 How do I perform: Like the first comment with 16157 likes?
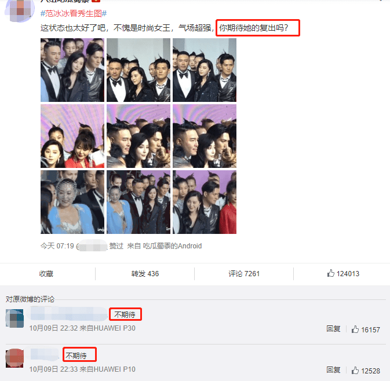pos(366,329)
